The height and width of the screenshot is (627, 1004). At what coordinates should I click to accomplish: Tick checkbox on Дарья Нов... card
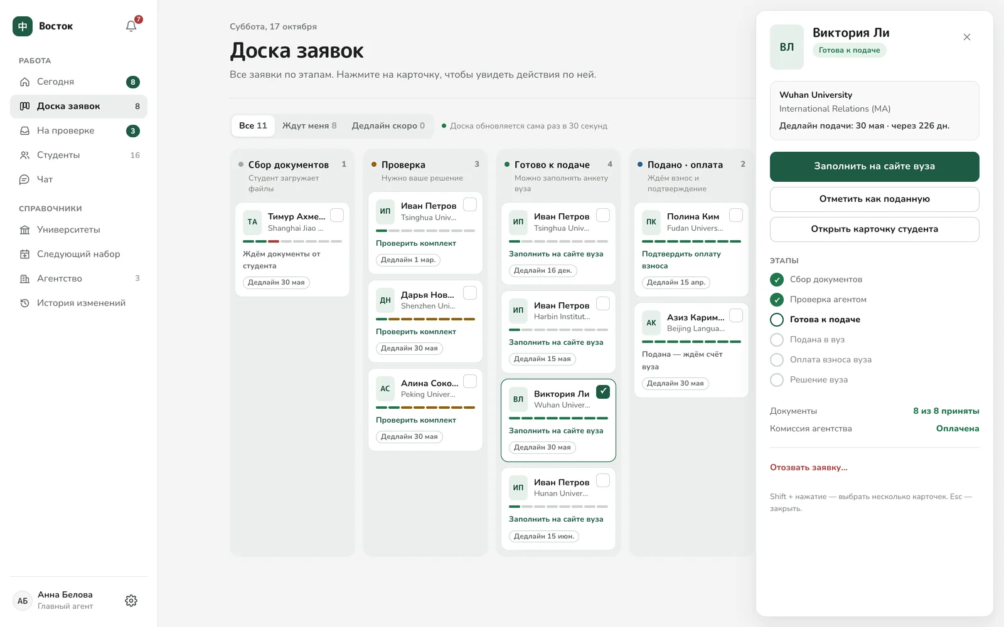point(470,293)
